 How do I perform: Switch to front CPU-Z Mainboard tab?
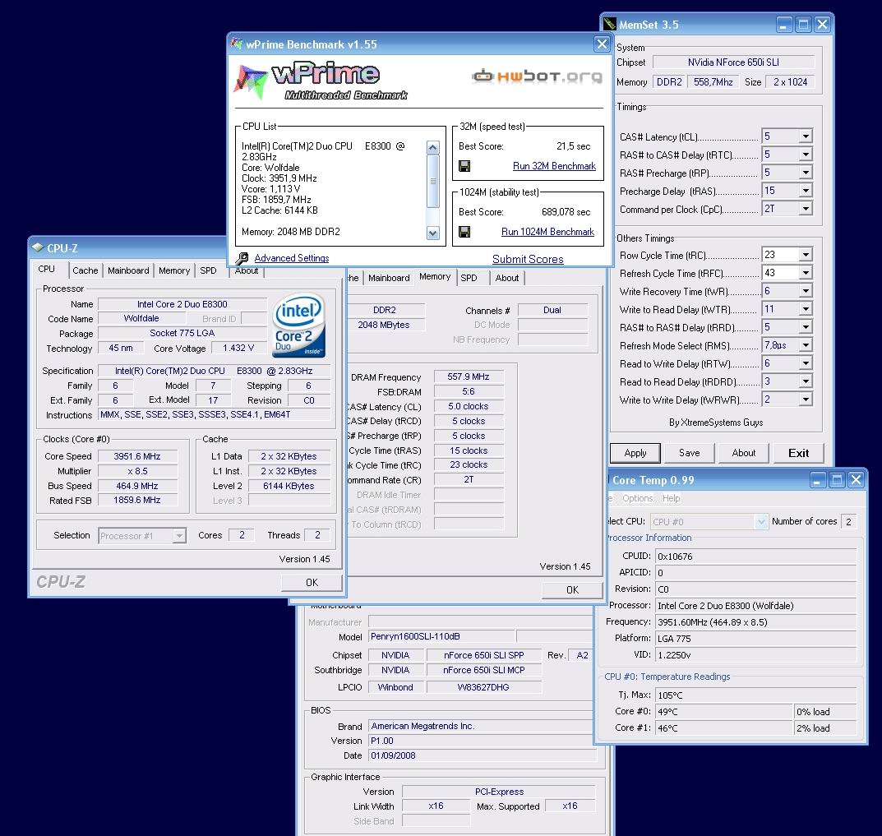point(128,270)
